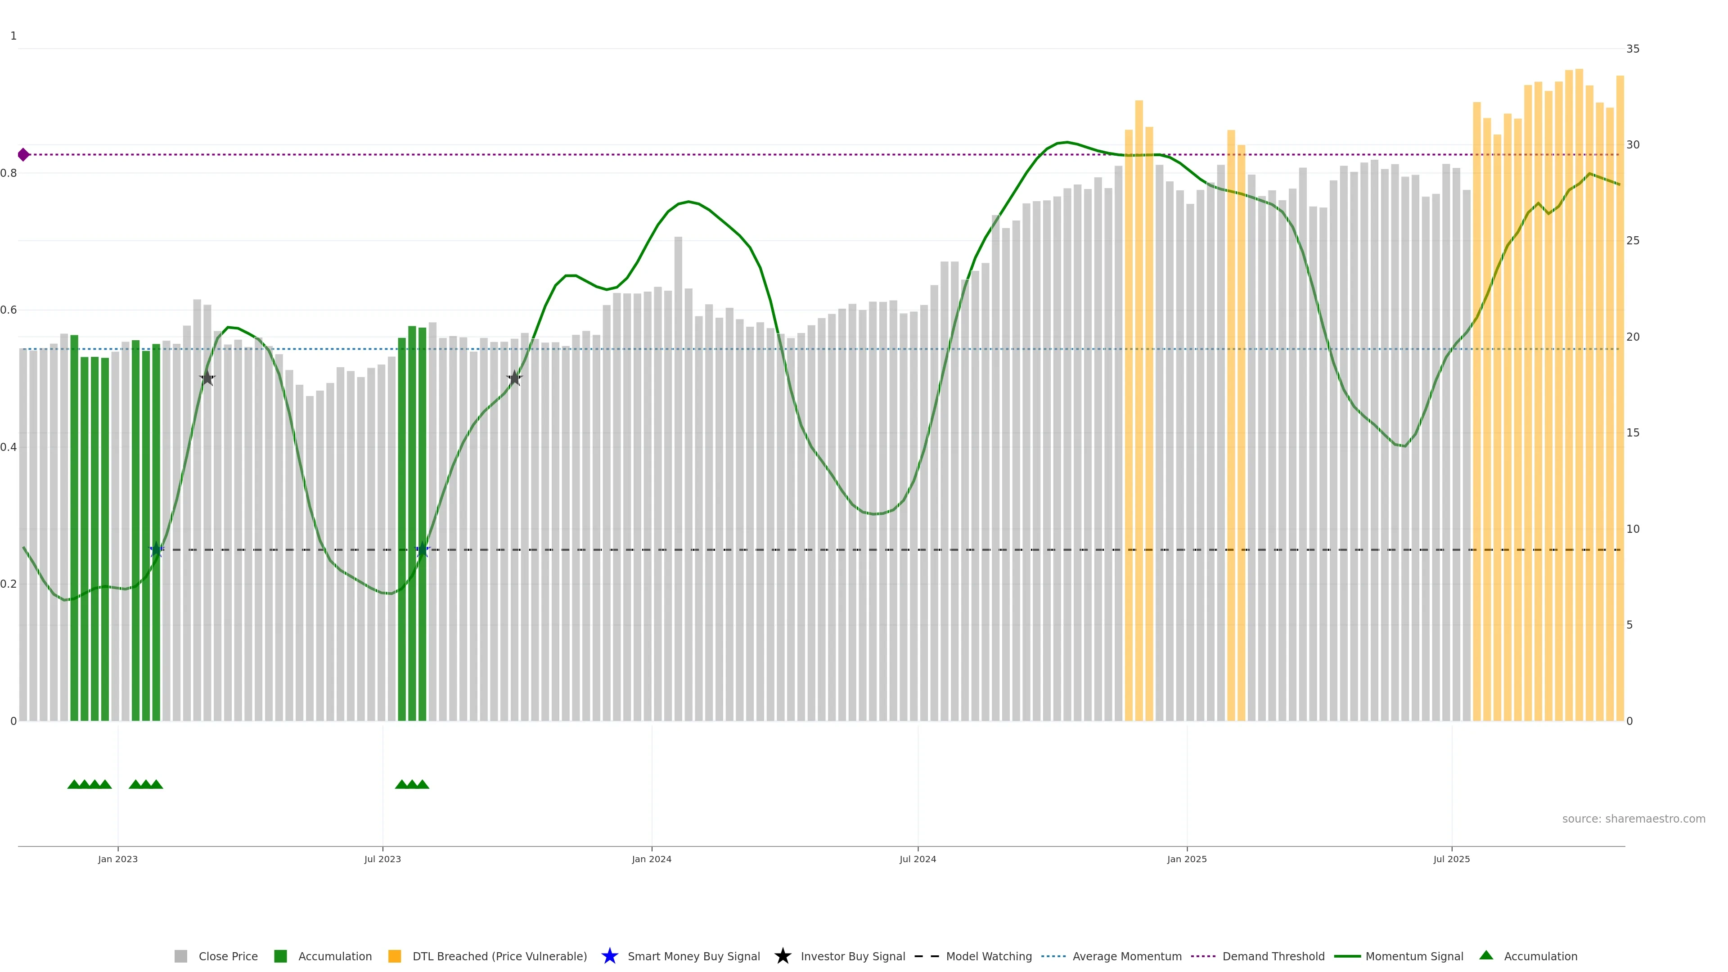Screen dimensions: 1728x972
Task: Click the Jul 2025 axis label
Action: (x=1451, y=859)
